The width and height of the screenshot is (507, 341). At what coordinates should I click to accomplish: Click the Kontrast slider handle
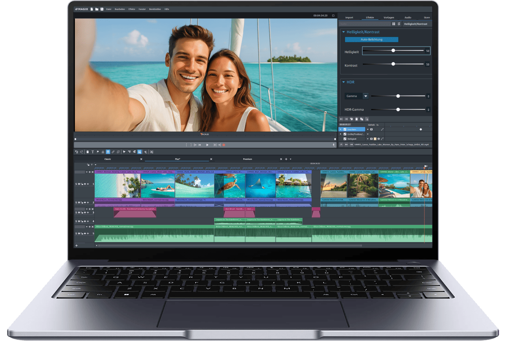(393, 64)
